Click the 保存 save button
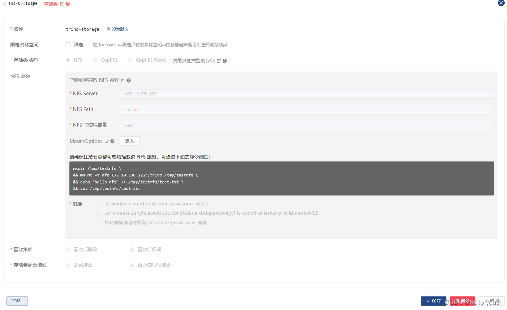Image resolution: width=507 pixels, height=310 pixels. (433, 301)
